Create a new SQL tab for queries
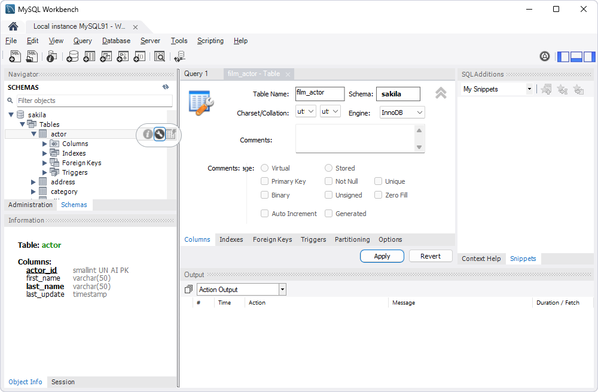 click(x=14, y=56)
